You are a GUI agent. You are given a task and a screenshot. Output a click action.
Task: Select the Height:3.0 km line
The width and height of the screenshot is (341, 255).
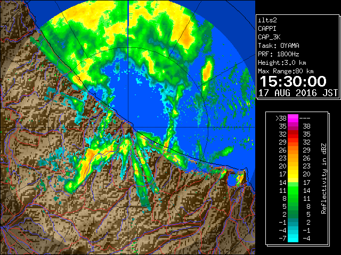point(282,63)
